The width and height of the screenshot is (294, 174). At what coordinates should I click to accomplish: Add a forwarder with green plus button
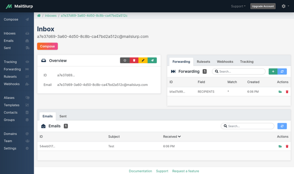tap(273, 71)
